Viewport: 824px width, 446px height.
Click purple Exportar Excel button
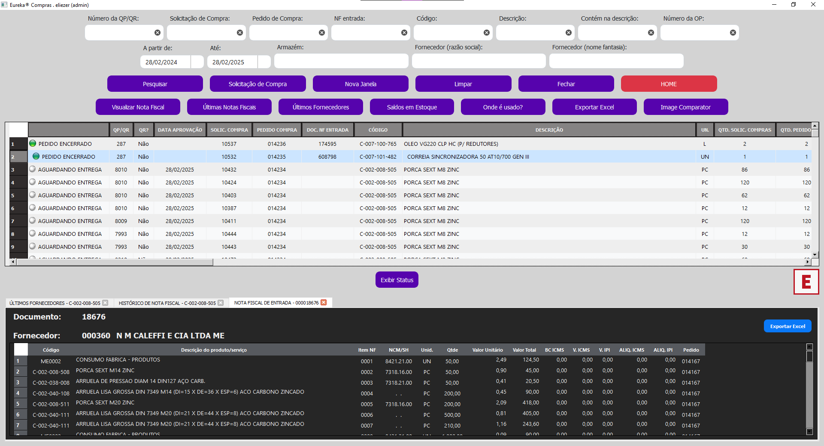tap(594, 107)
